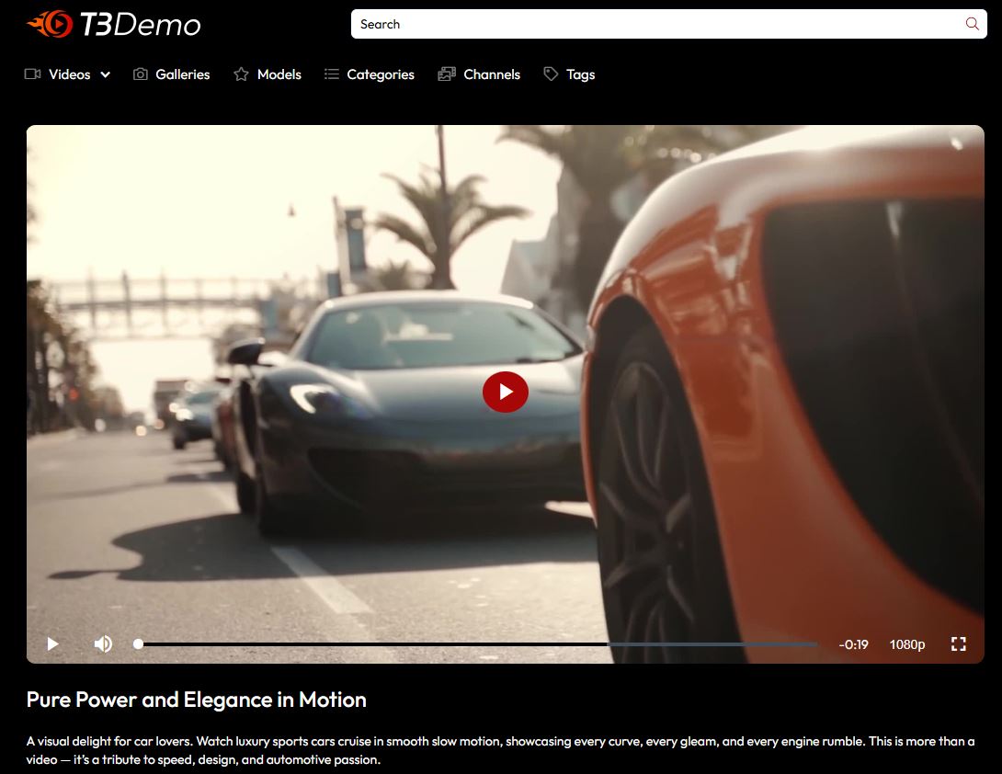Click the magnifier icon in search bar

(x=972, y=24)
